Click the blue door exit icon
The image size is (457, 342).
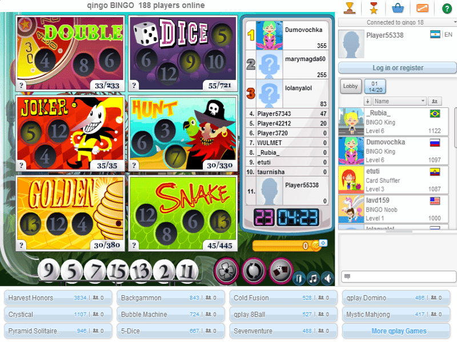pyautogui.click(x=299, y=279)
